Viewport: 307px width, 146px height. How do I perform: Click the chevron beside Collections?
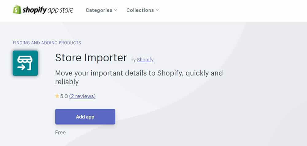point(157,10)
